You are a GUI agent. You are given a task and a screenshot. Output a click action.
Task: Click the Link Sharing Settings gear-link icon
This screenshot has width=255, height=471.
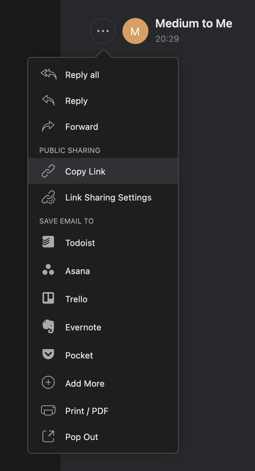(x=48, y=198)
